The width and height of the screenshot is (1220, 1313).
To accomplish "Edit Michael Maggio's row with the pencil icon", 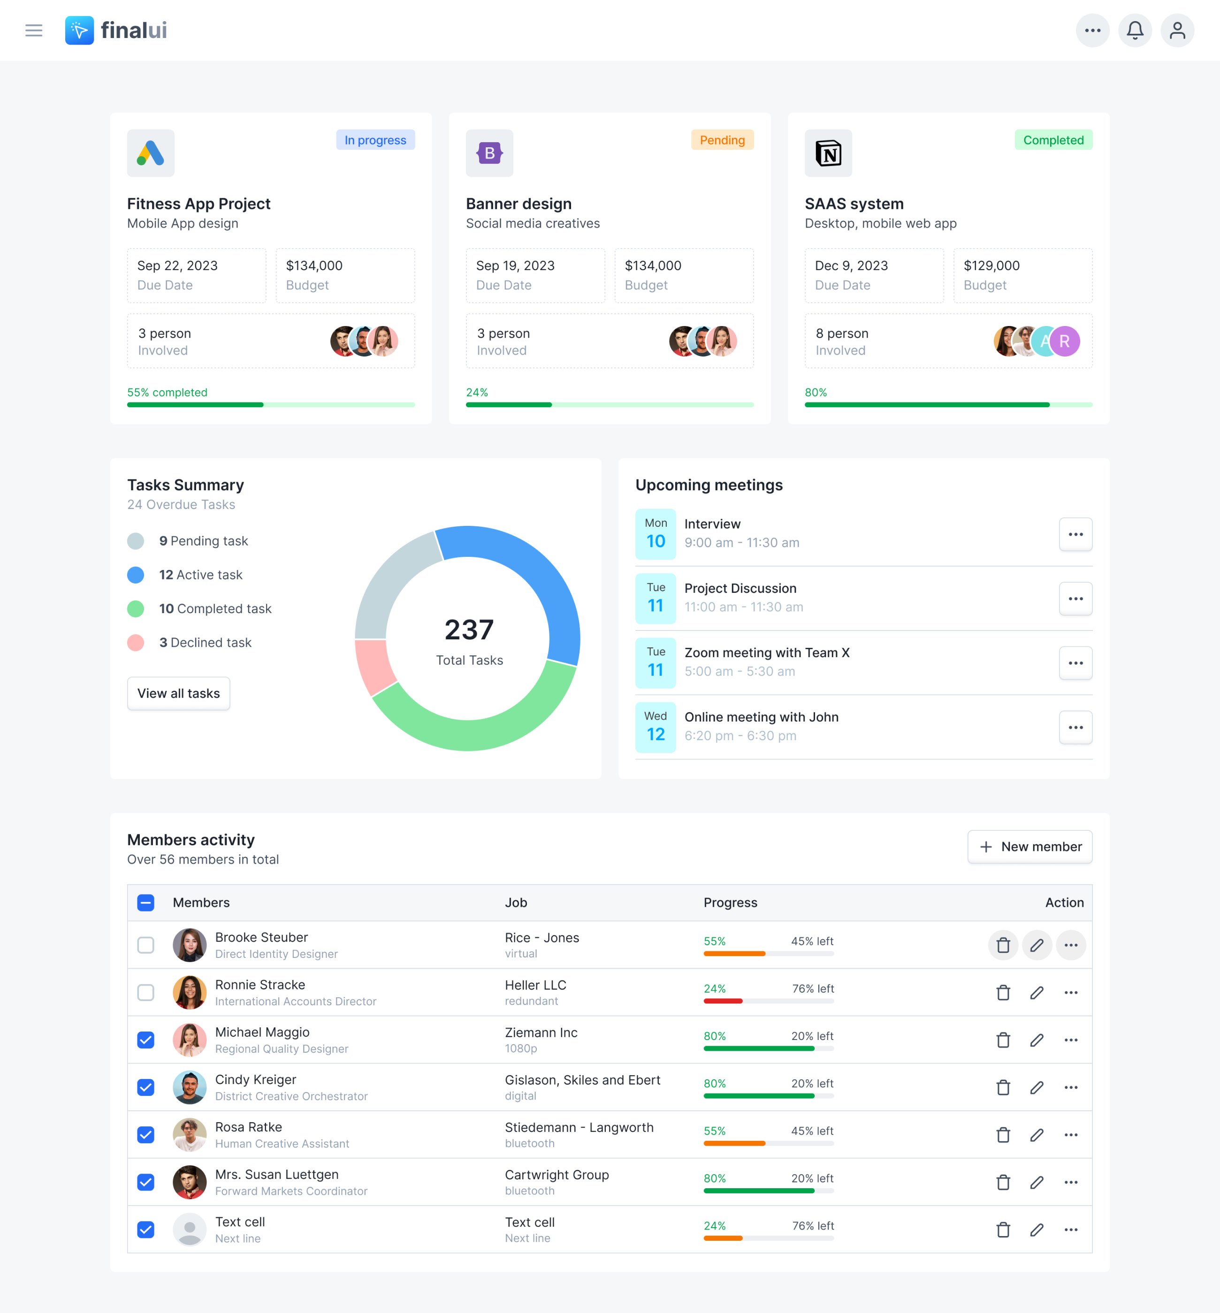I will (x=1037, y=1040).
